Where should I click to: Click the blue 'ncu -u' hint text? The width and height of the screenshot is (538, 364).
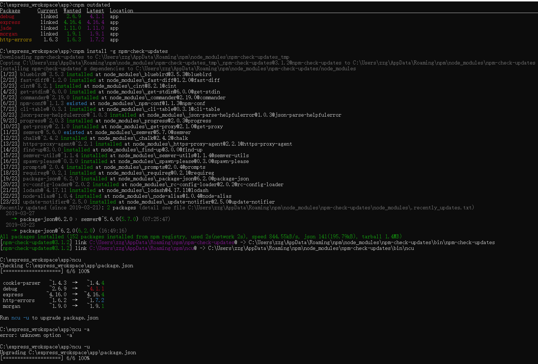[20, 318]
